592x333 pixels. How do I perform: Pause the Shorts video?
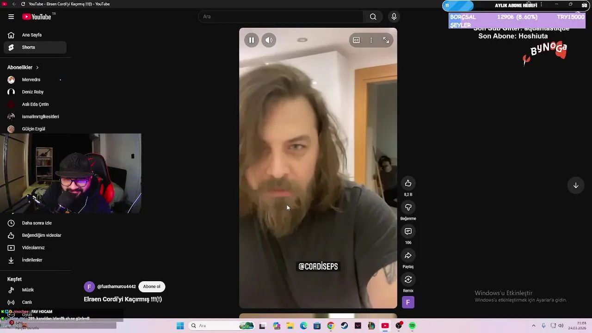(252, 40)
